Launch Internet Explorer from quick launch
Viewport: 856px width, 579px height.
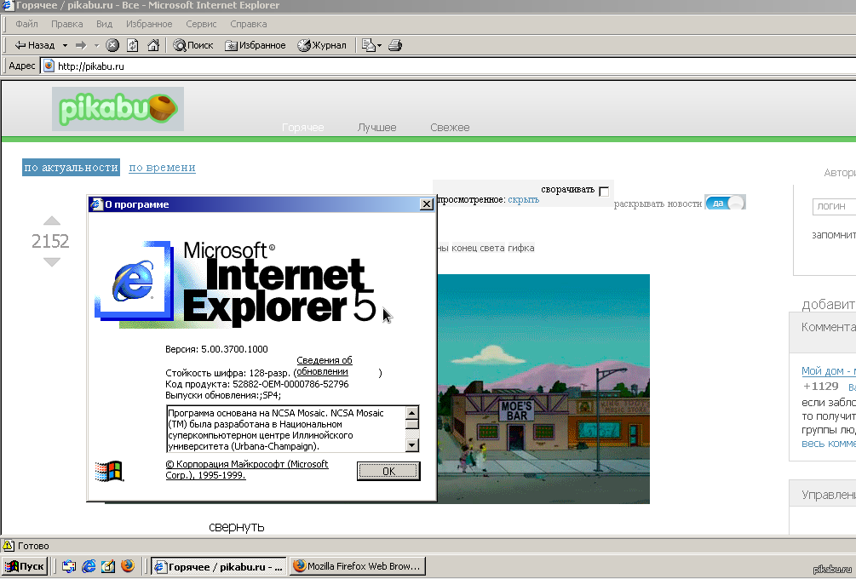point(89,566)
